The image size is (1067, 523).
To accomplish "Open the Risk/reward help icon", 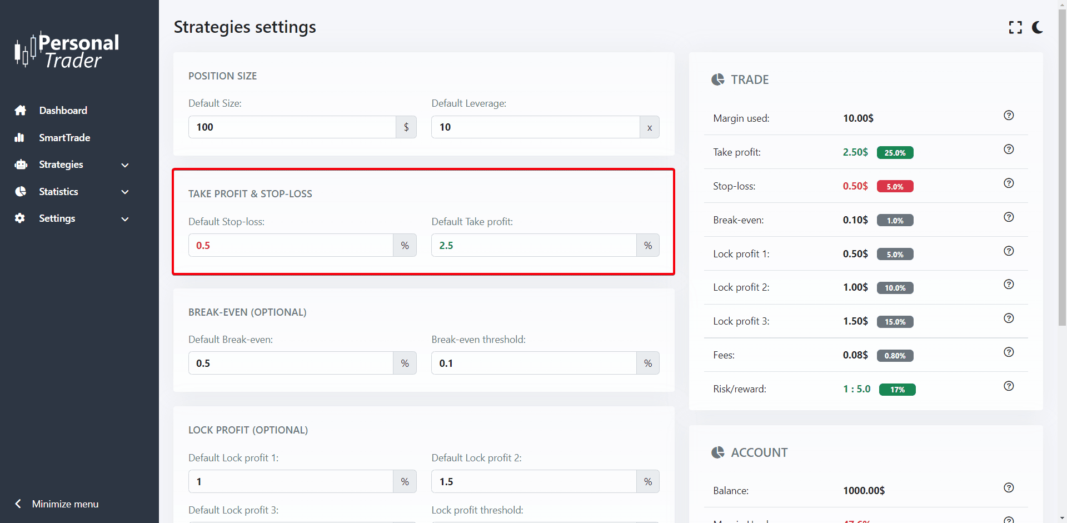I will 1009,386.
